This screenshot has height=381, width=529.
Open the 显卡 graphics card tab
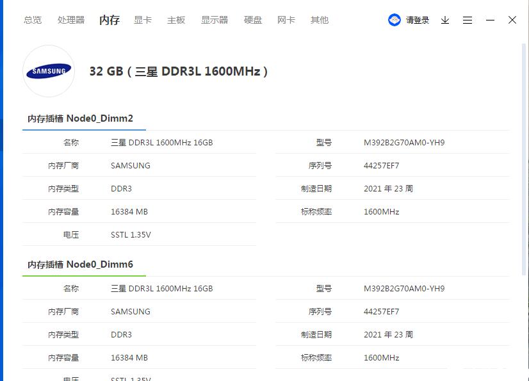(x=143, y=20)
